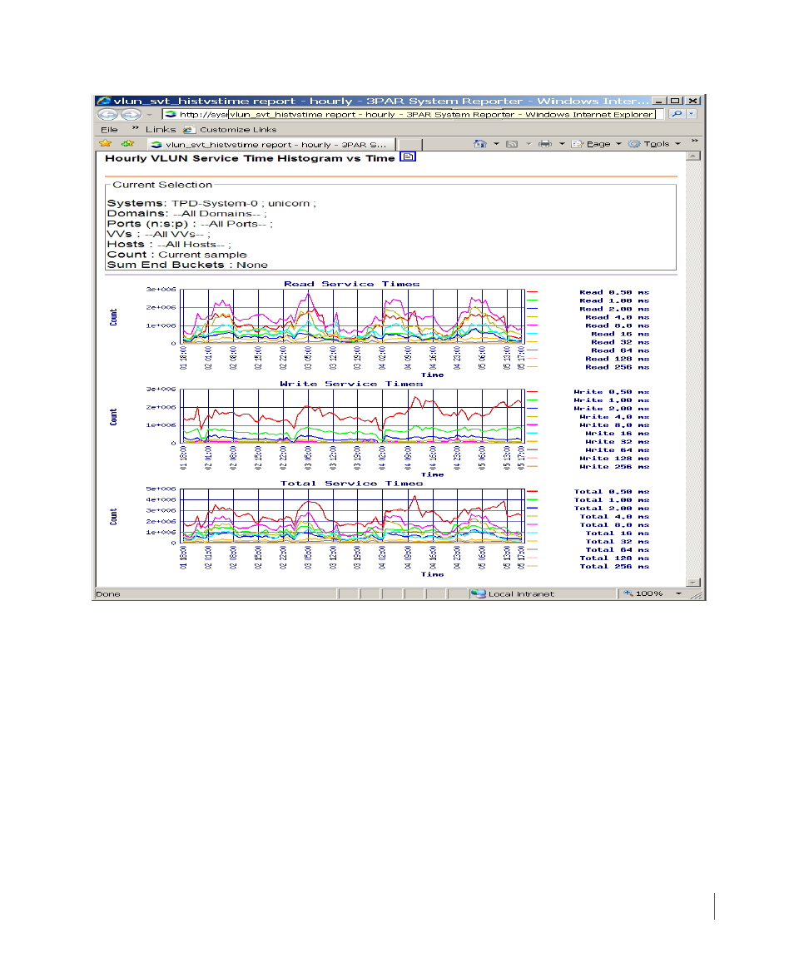
Task: Open a new blank tab
Action: point(409,144)
